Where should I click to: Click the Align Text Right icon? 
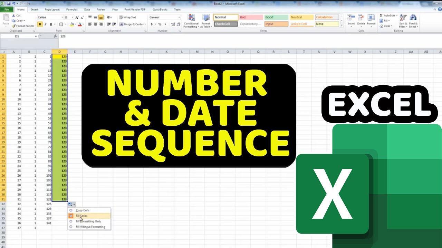[101, 24]
